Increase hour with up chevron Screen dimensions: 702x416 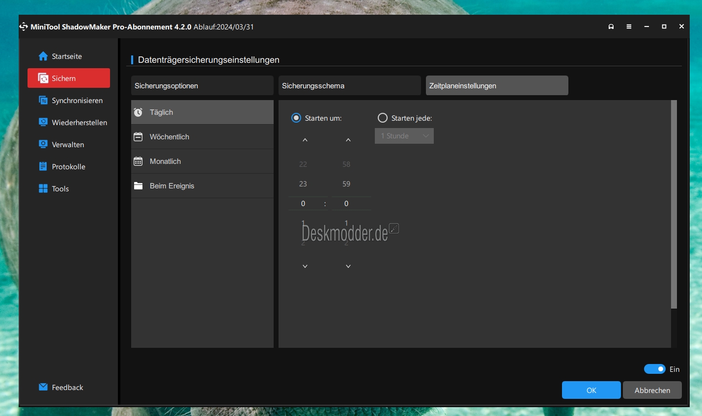click(305, 140)
